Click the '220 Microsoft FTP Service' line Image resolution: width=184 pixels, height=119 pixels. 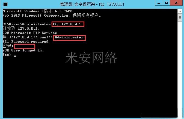click(30, 33)
